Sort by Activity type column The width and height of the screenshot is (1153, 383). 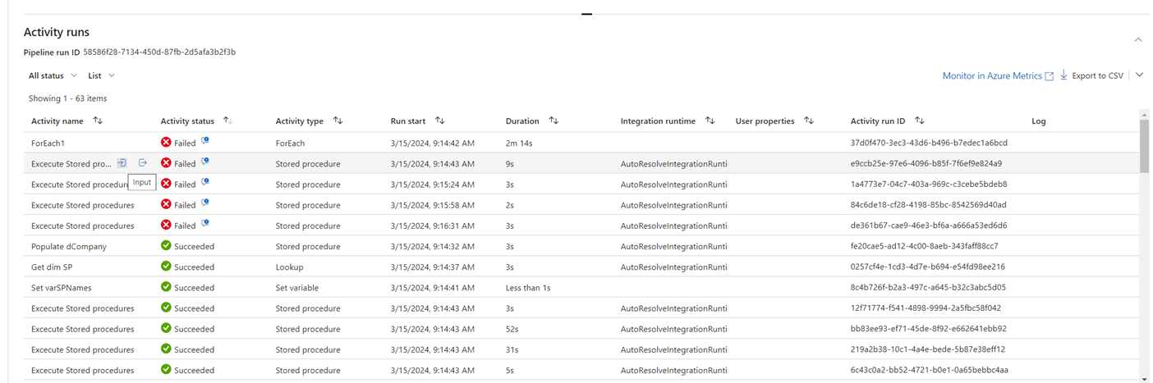coord(338,121)
